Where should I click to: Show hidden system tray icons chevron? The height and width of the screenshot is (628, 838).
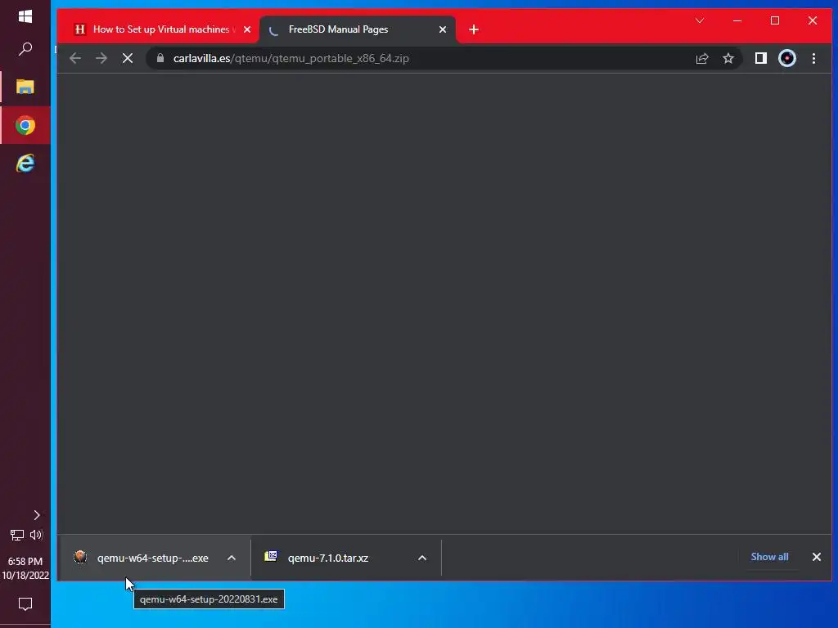[x=36, y=515]
